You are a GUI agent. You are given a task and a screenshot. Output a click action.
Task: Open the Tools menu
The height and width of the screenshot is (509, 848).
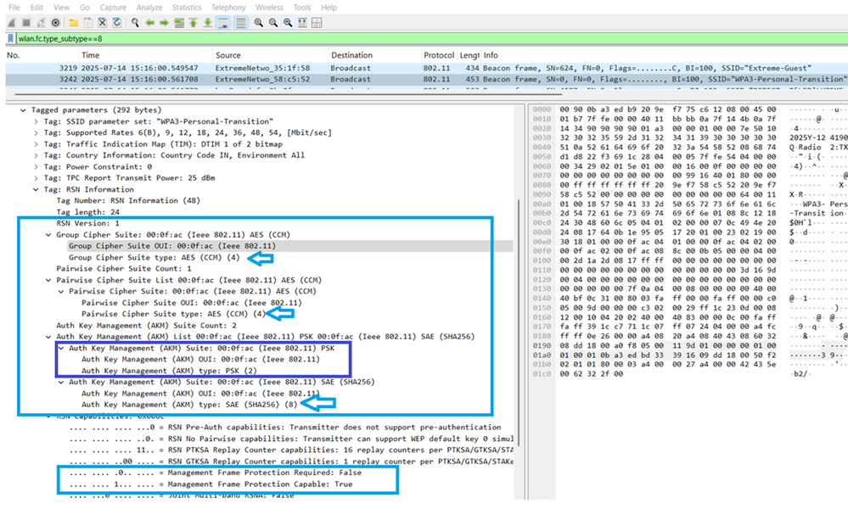[x=302, y=8]
